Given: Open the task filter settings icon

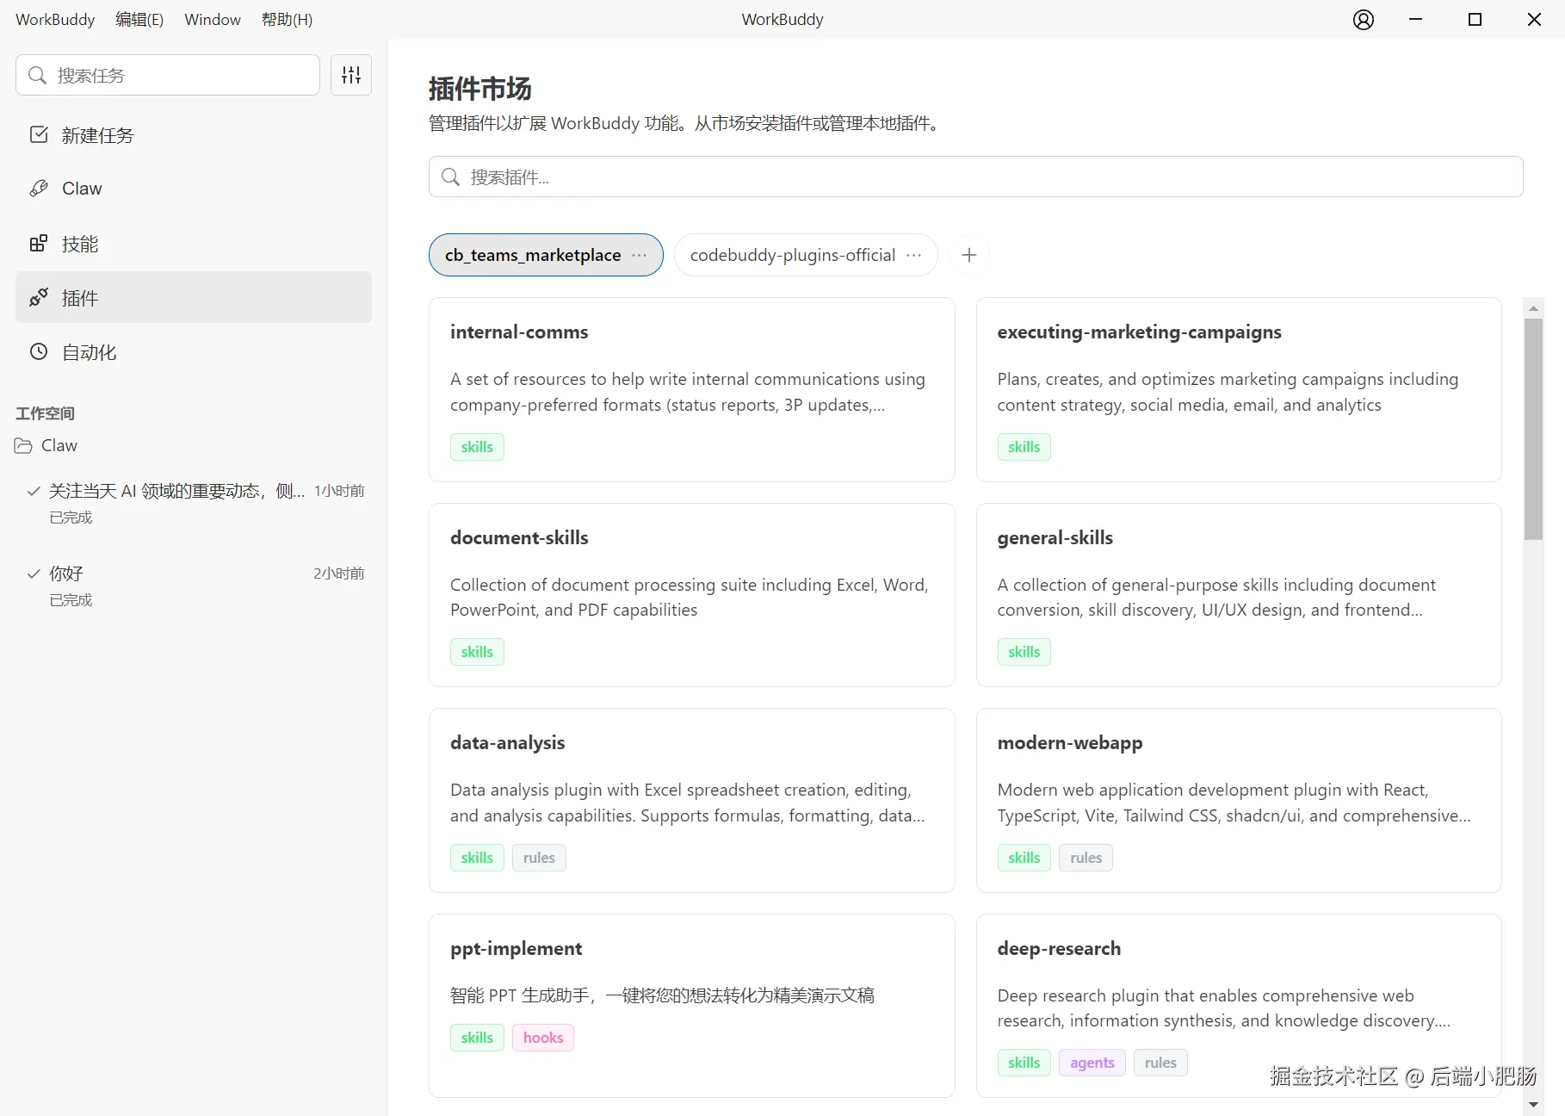Looking at the screenshot, I should pyautogui.click(x=351, y=75).
